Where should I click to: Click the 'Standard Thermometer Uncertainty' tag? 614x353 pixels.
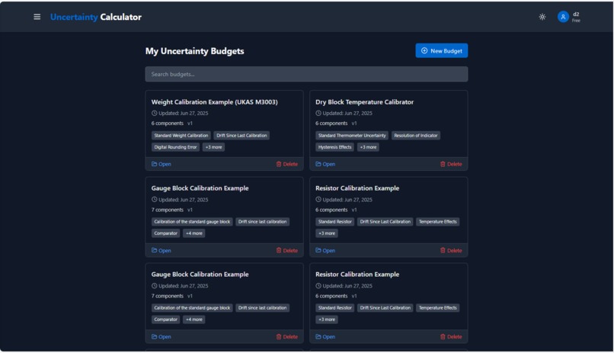coord(352,136)
